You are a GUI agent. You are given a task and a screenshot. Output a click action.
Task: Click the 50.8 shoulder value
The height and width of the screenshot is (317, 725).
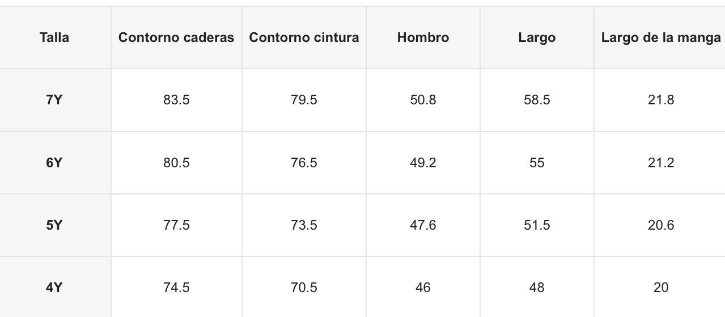[423, 100]
